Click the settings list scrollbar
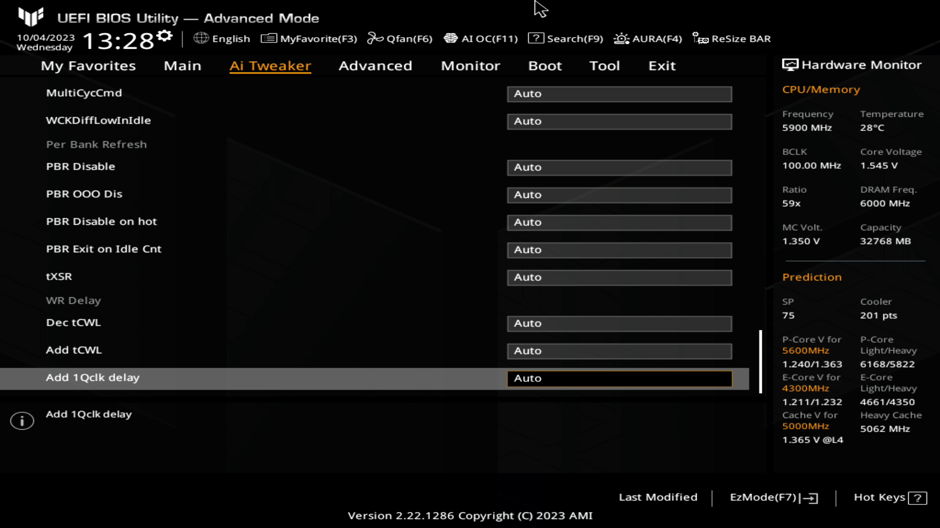 tap(760, 361)
